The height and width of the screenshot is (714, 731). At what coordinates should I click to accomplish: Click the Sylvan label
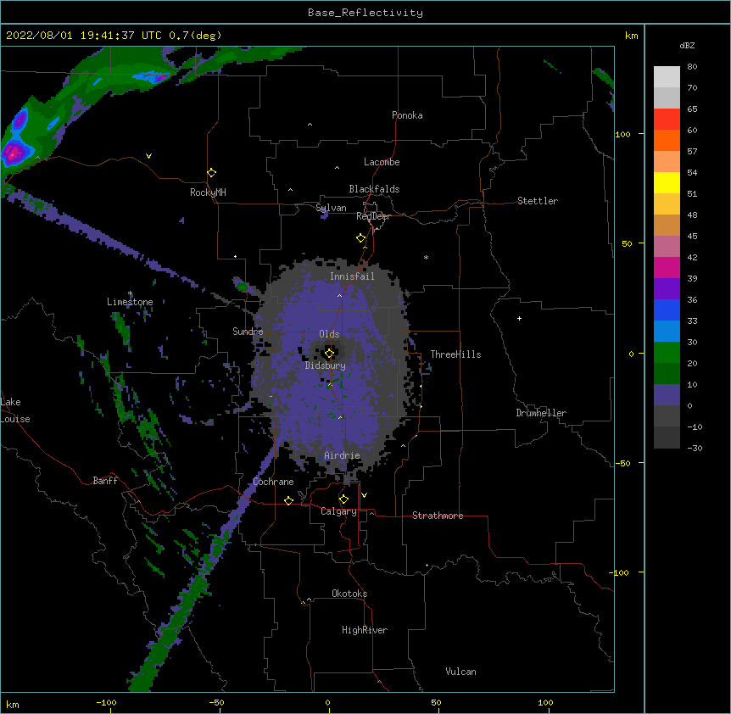331,208
